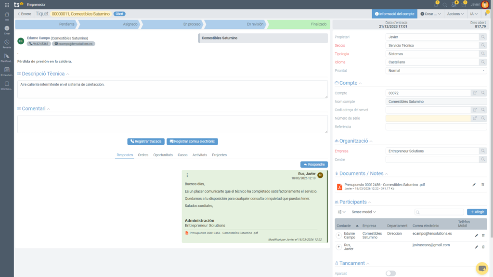Switch to the Oportunitats tab
493x277 pixels.
click(x=163, y=155)
